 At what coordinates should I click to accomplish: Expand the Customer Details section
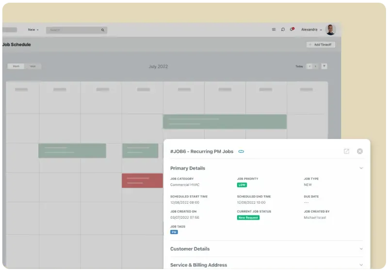[361, 249]
